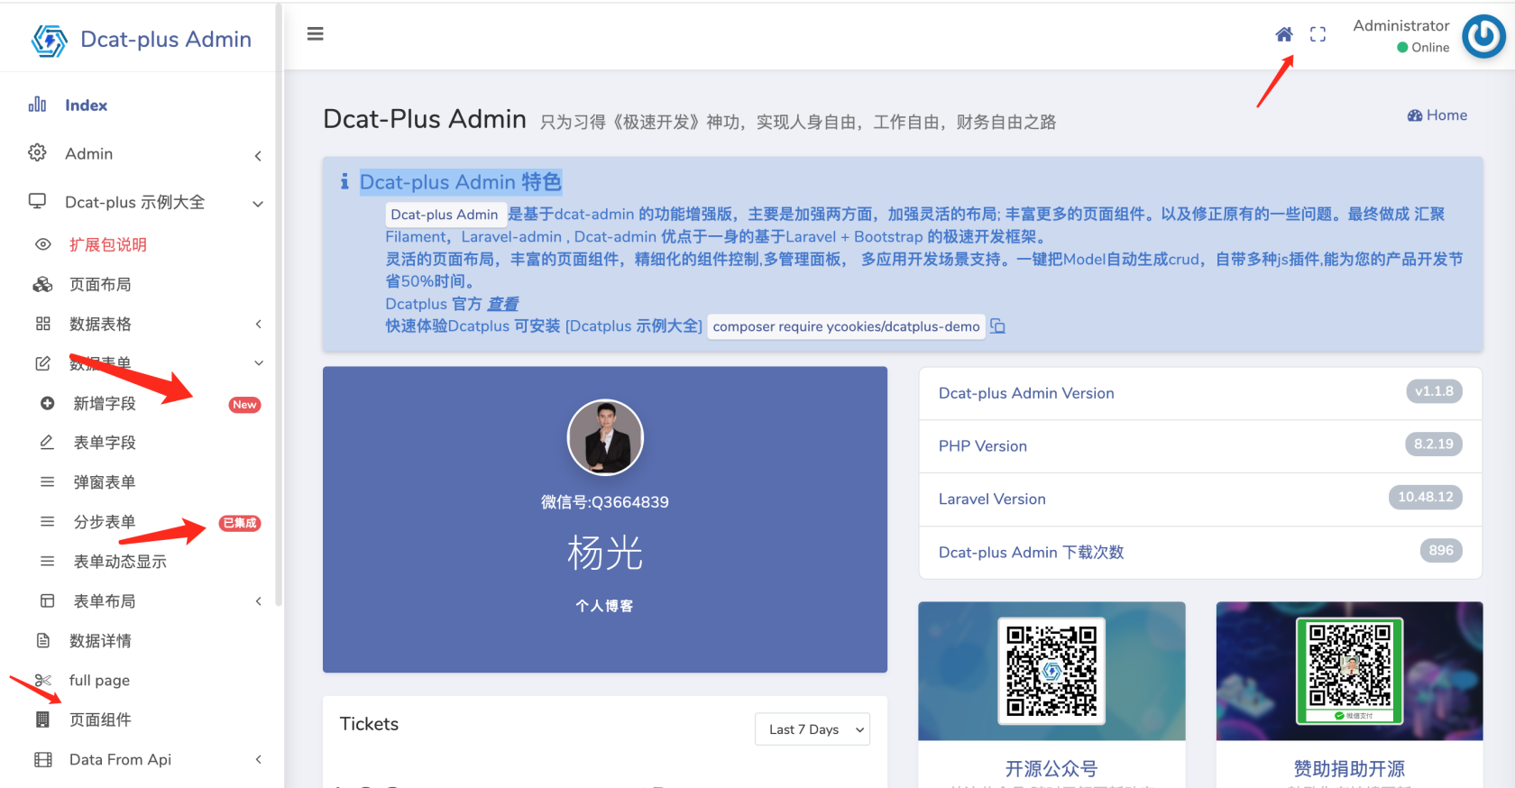The height and width of the screenshot is (788, 1515).
Task: Open the 个人博客 link
Action: tap(604, 606)
